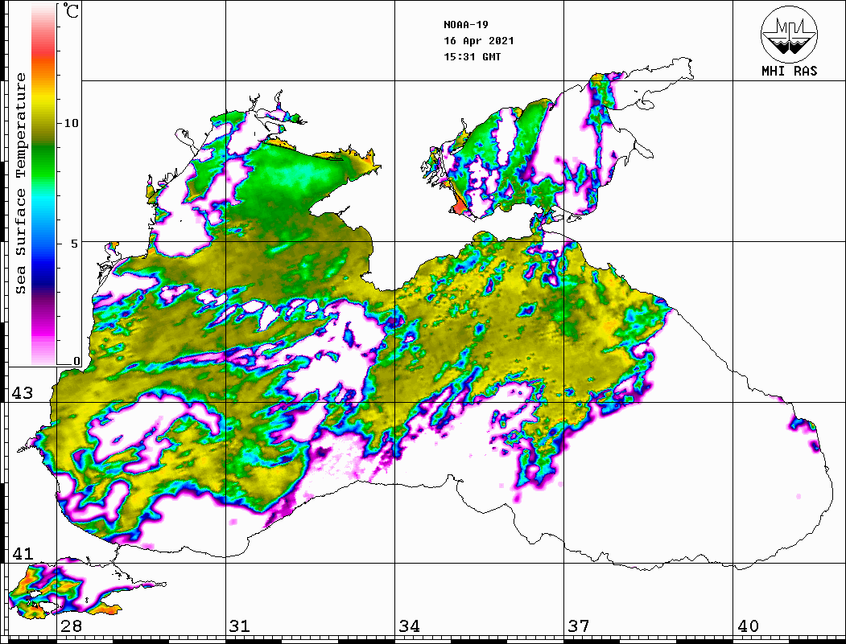Click the °C unit symbol above color scale
The height and width of the screenshot is (644, 846).
click(x=71, y=11)
